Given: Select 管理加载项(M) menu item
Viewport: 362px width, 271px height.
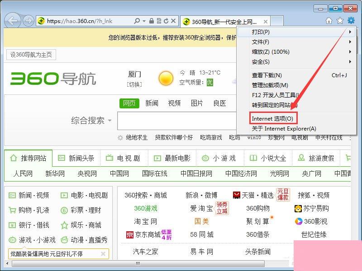Looking at the screenshot, I should pyautogui.click(x=297, y=85).
